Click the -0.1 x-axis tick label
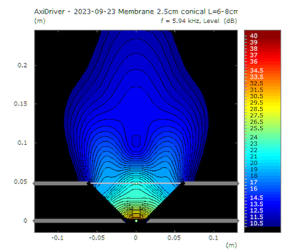 point(58,237)
